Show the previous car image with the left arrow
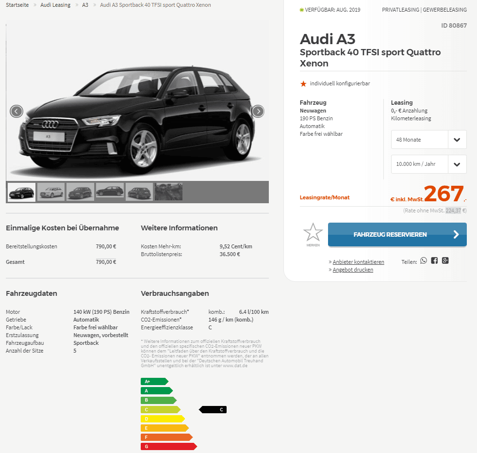The height and width of the screenshot is (453, 477). [x=16, y=111]
